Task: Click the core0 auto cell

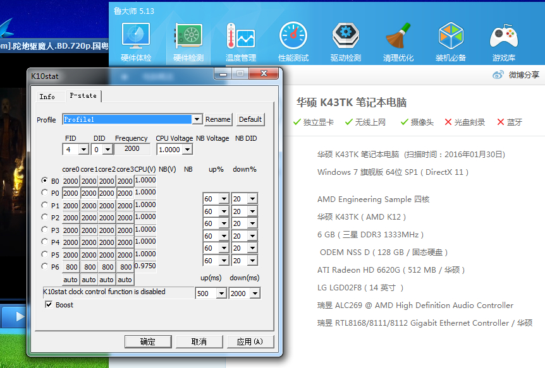Action: [x=71, y=280]
